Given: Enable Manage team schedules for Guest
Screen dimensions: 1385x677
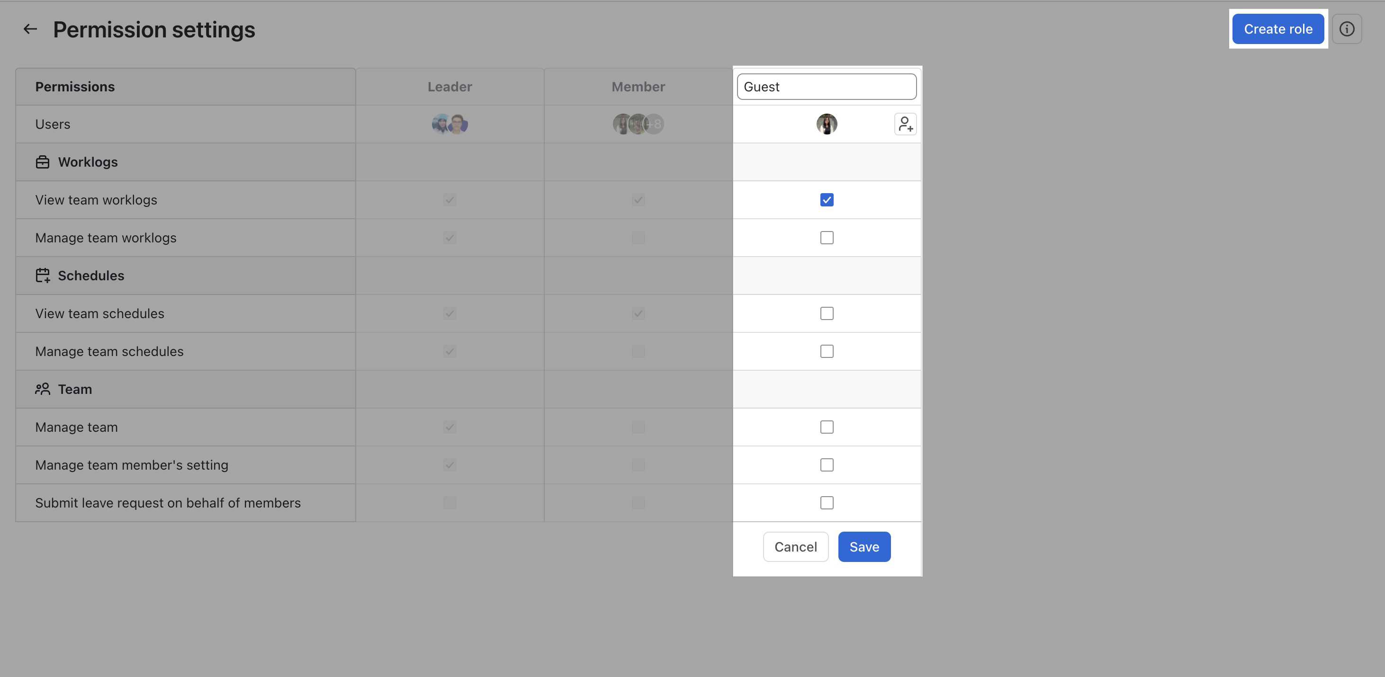Looking at the screenshot, I should [x=827, y=351].
